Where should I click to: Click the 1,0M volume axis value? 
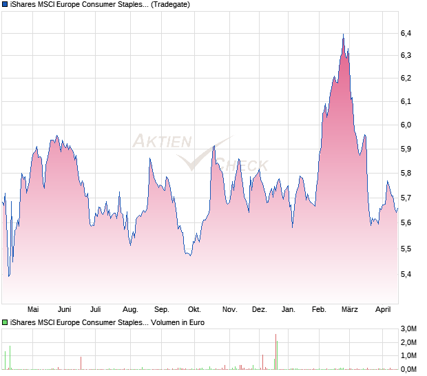click(x=408, y=355)
